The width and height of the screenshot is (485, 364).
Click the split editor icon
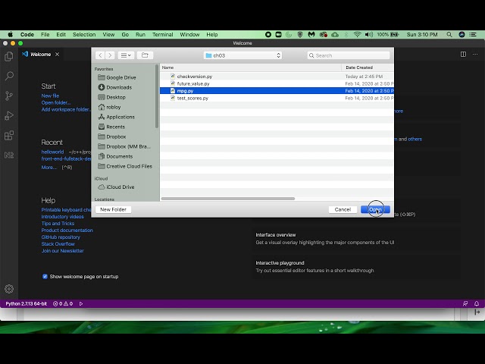463,54
